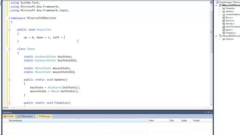
Task: Sort by Zeile column header
Action: (174, 121)
